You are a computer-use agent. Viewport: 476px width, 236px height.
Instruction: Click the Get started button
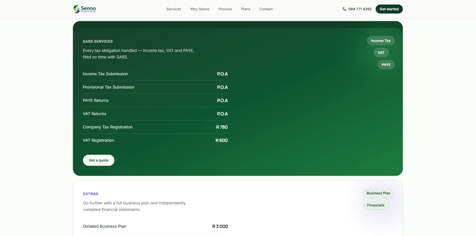(x=389, y=9)
